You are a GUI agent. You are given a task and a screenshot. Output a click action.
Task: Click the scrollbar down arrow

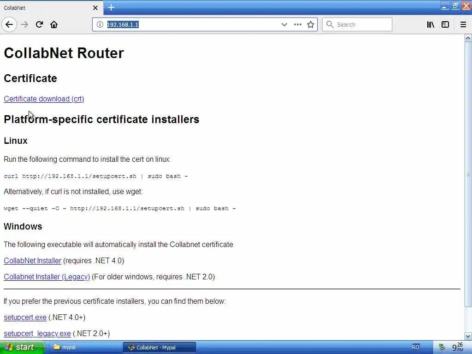[x=468, y=336]
